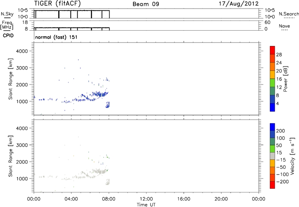
Task: Click the gray velocity cluster near 08:00 below 1000 km
Action: coord(108,182)
